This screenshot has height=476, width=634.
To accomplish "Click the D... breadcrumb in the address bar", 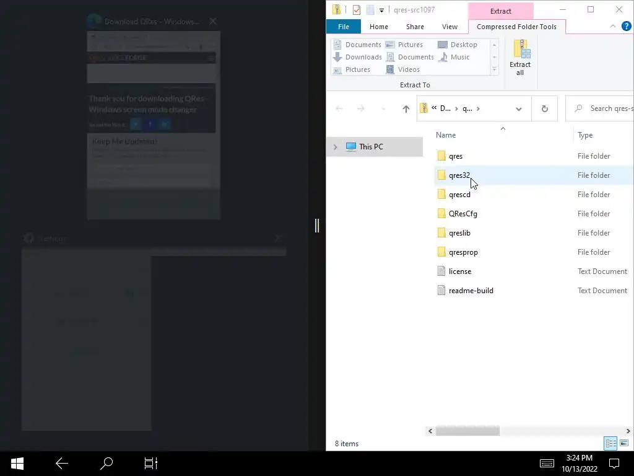I will (x=445, y=108).
